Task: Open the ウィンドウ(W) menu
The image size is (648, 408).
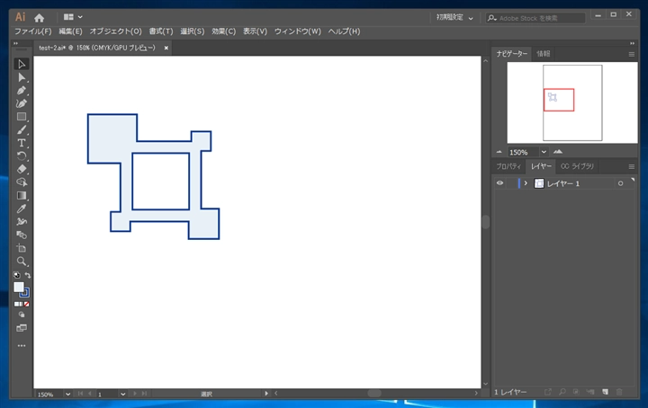Action: [298, 31]
